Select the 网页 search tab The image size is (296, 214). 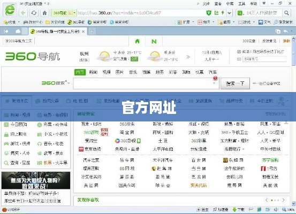[80, 72]
